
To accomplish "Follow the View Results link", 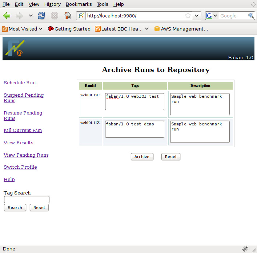I will click(x=18, y=142).
